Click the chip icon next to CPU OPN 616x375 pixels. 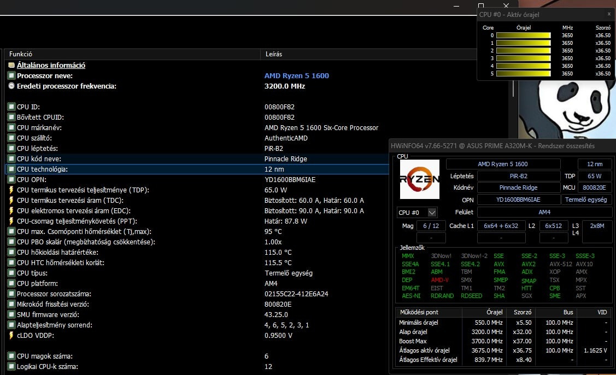pos(11,179)
